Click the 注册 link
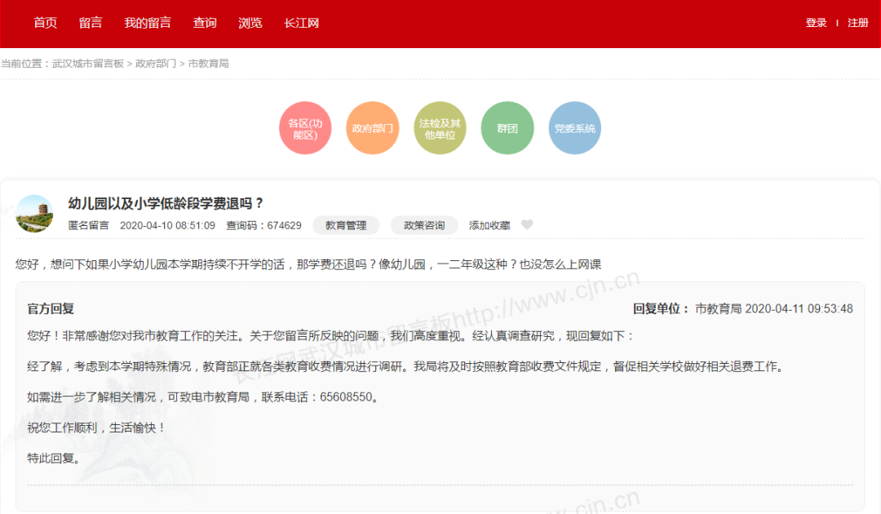This screenshot has width=881, height=514. point(858,23)
